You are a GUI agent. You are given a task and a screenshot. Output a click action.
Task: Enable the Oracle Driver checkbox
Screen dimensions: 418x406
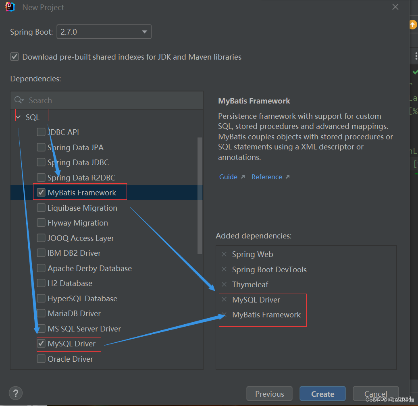click(41, 359)
